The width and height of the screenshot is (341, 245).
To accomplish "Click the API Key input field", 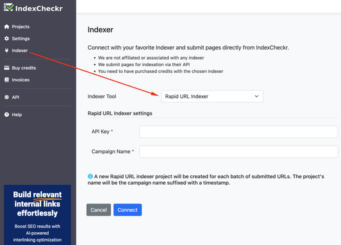I will tap(239, 131).
